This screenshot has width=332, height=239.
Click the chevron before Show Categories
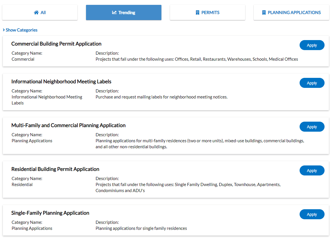[4, 30]
